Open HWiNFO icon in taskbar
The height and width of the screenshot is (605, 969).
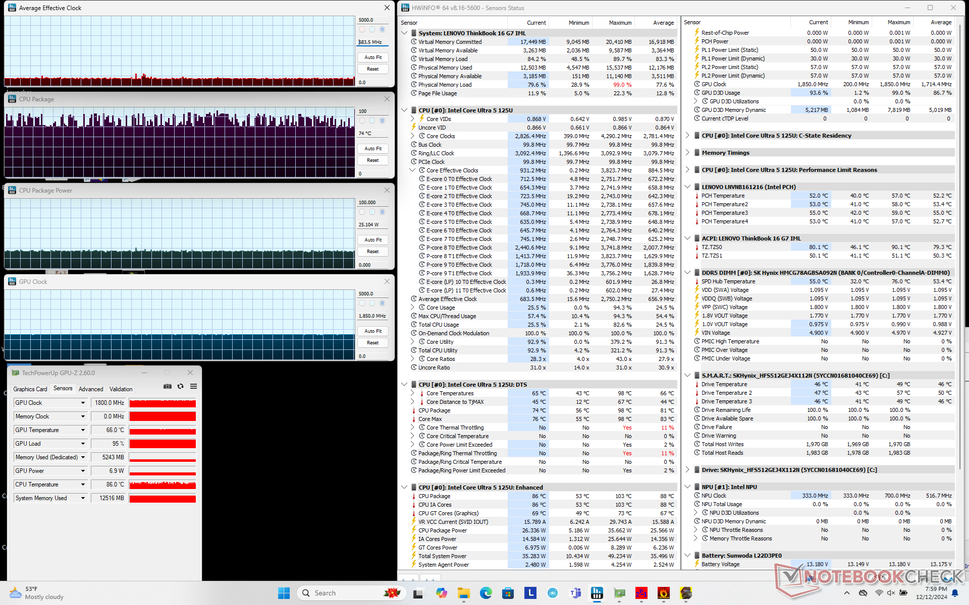(x=597, y=593)
